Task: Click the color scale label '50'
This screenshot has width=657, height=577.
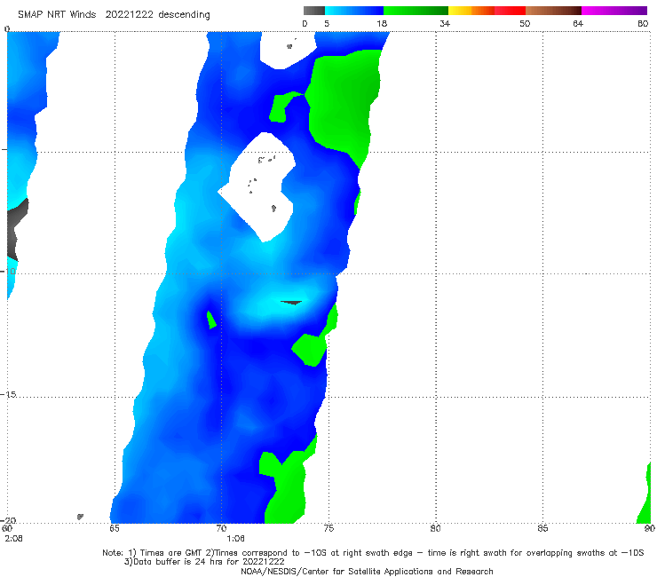Action: coord(525,24)
